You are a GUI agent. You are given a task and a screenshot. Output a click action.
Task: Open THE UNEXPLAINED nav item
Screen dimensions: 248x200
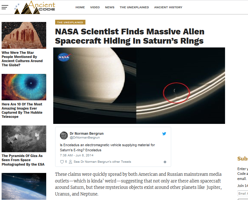click(x=134, y=7)
